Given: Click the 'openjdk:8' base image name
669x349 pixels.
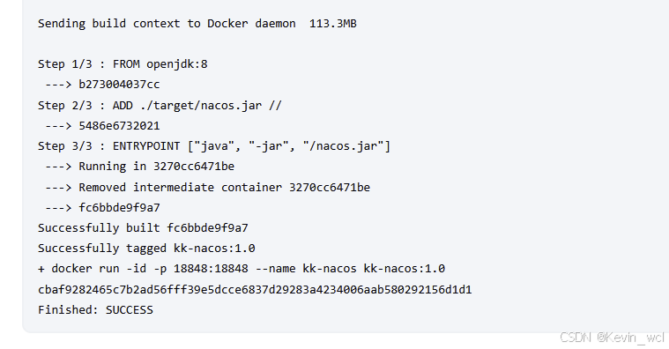Looking at the screenshot, I should (176, 64).
